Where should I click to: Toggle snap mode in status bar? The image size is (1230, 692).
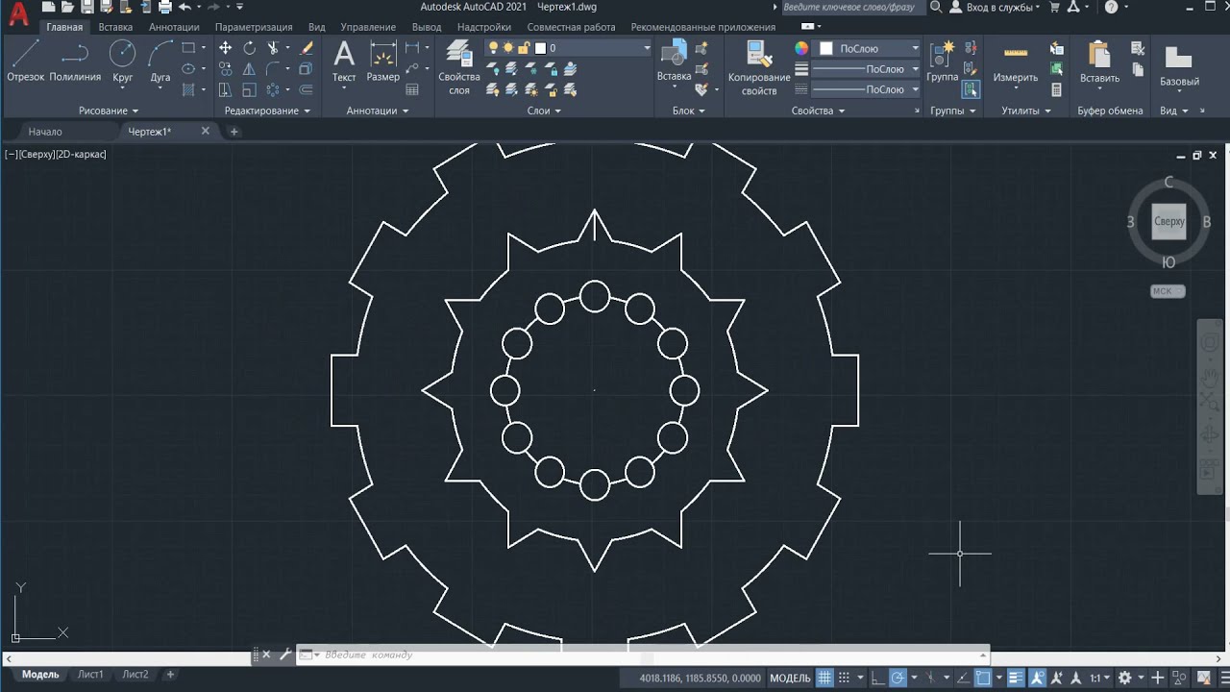tap(843, 678)
